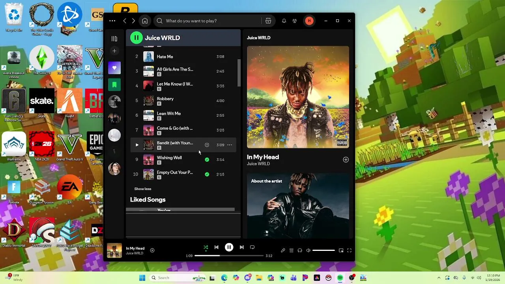Viewport: 505px width, 284px height.
Task: Go back in Spotify navigation
Action: click(125, 21)
